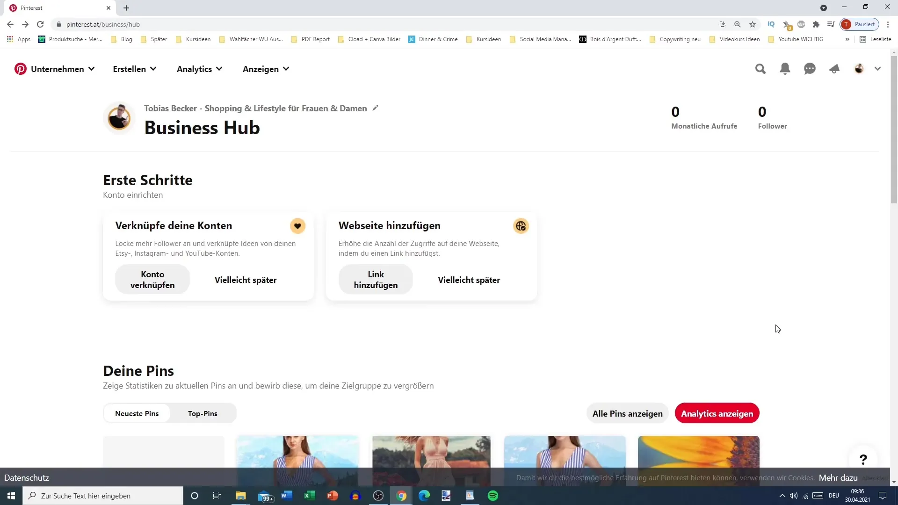Click the messages icon
898x505 pixels.
(x=810, y=68)
